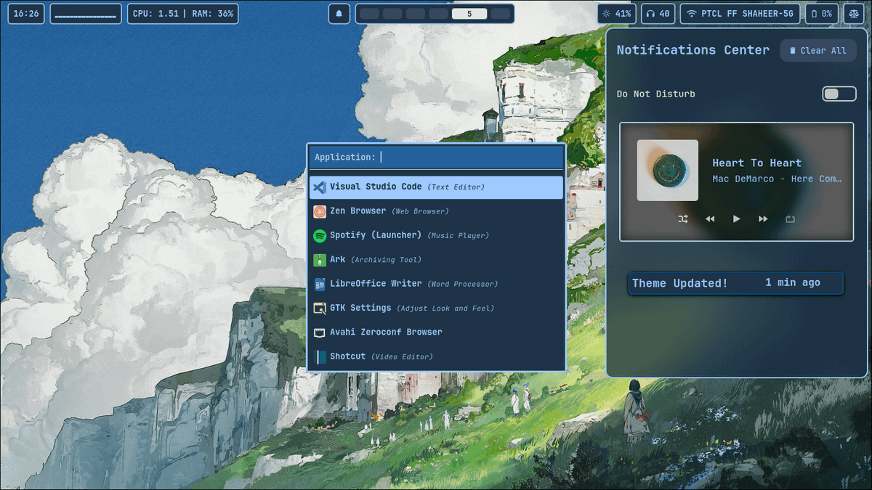Click the battery 0% module
The width and height of the screenshot is (872, 490).
822,14
